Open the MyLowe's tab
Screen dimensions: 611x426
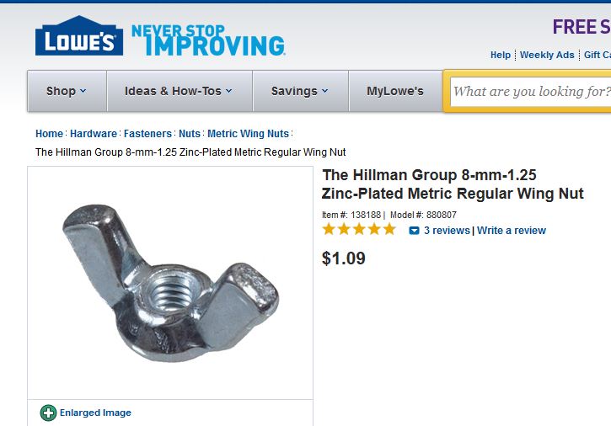click(x=395, y=91)
